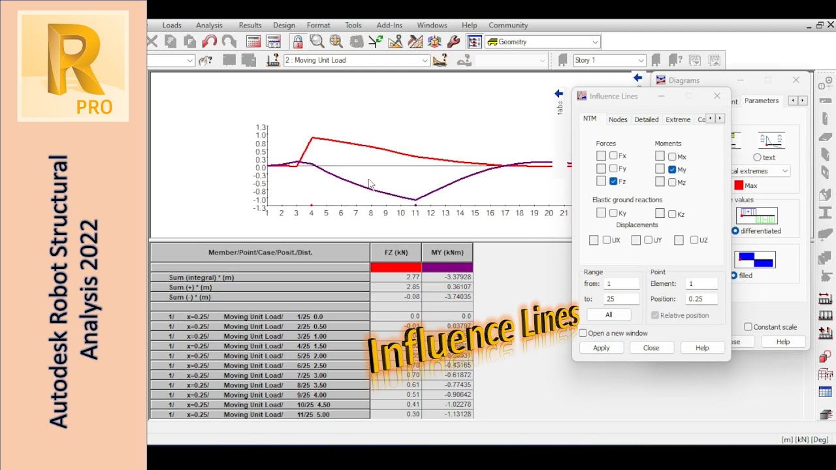
Task: Click the pan view crosshair icon
Action: (336, 42)
